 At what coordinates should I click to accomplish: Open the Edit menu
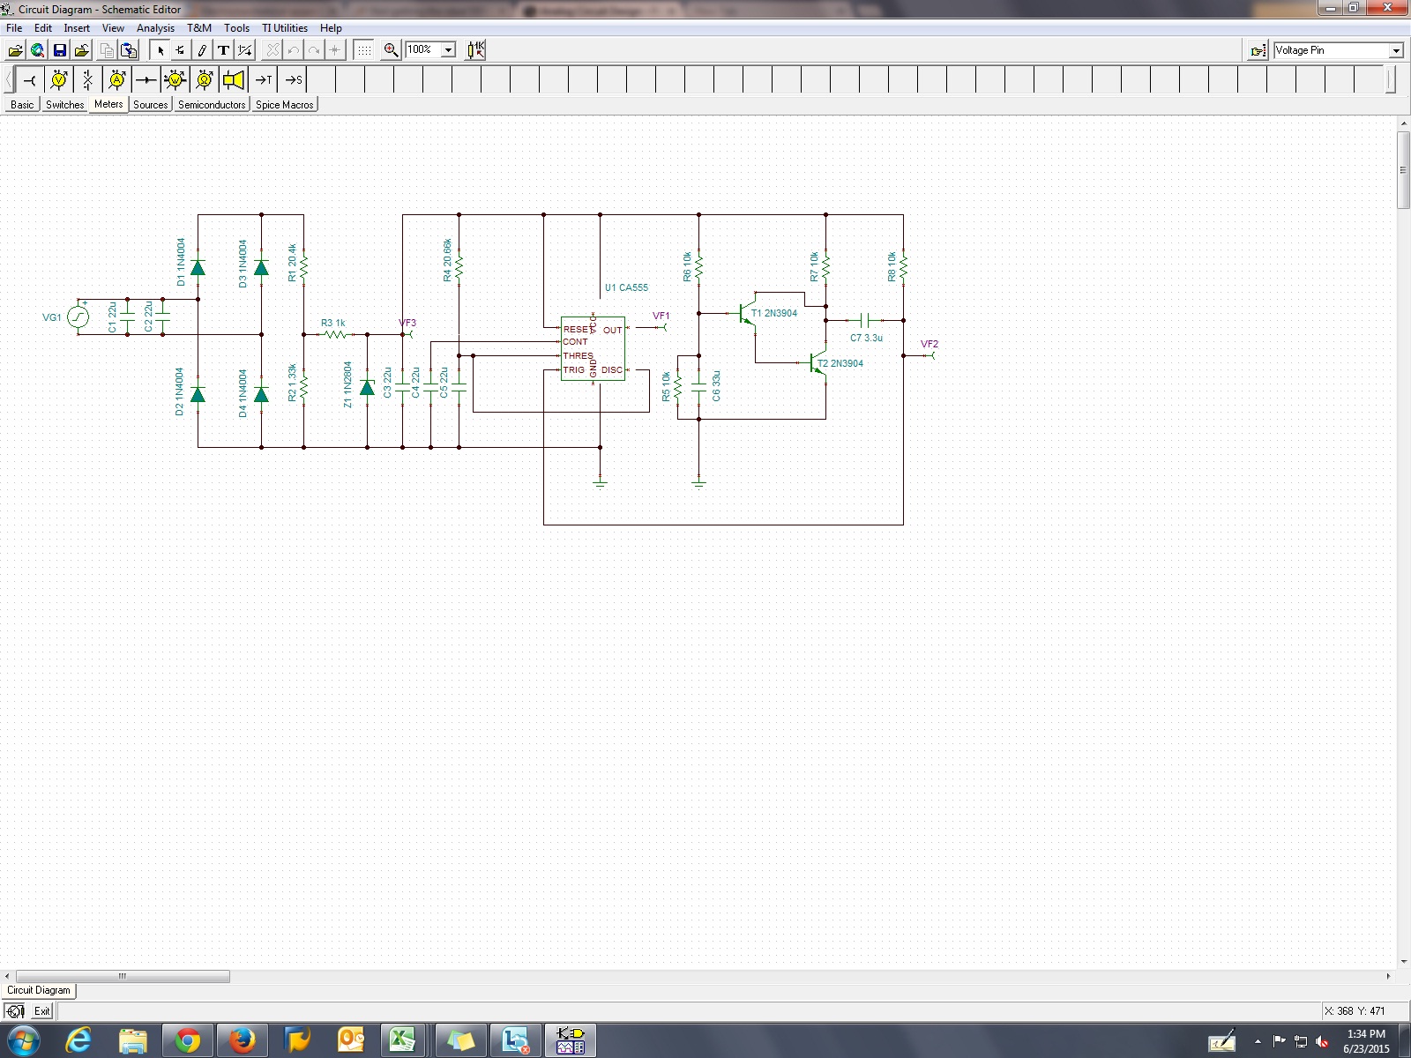coord(43,28)
